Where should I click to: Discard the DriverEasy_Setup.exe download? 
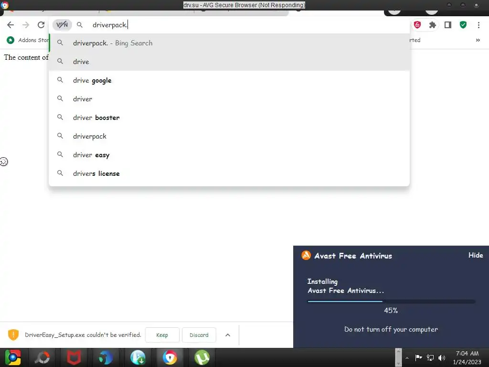click(x=199, y=335)
